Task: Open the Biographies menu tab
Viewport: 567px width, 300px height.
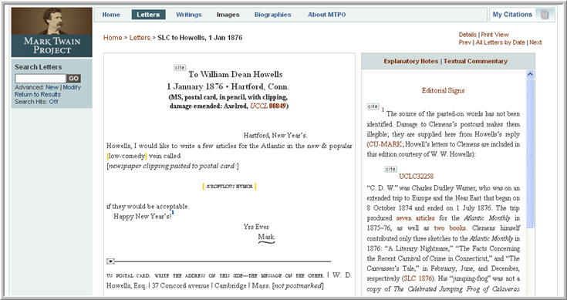Action: point(272,15)
